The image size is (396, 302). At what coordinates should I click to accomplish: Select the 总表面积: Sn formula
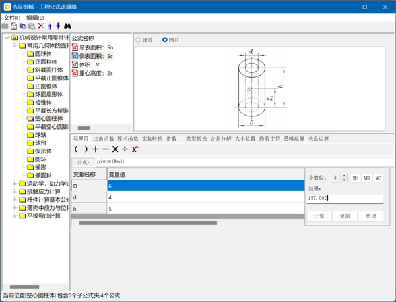click(92, 47)
